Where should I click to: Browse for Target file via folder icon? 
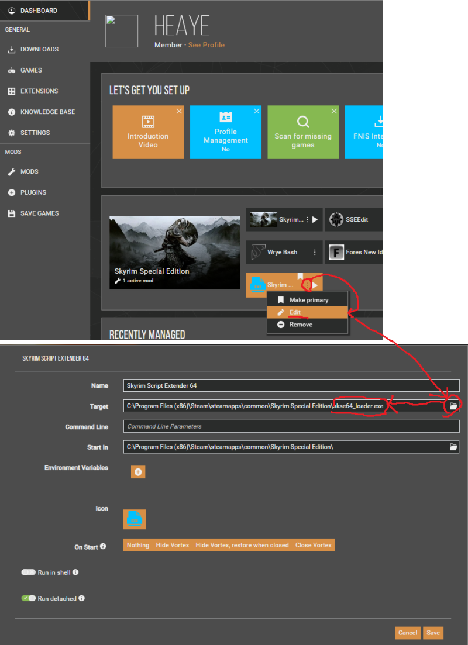[x=453, y=406]
